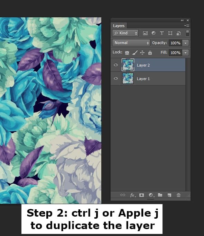204x236 pixels.
Task: Lock all with the padlock icon
Action: click(150, 53)
